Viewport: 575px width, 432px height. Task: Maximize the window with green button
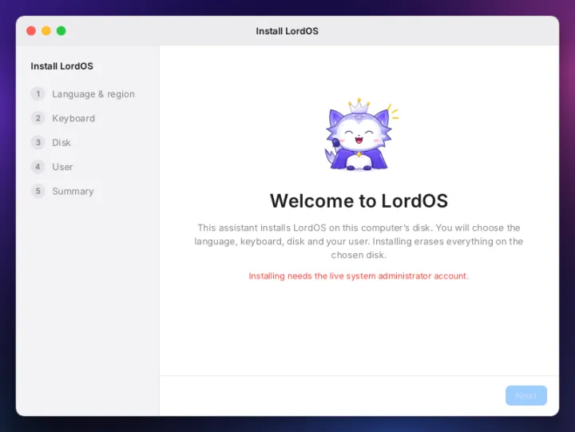click(61, 31)
